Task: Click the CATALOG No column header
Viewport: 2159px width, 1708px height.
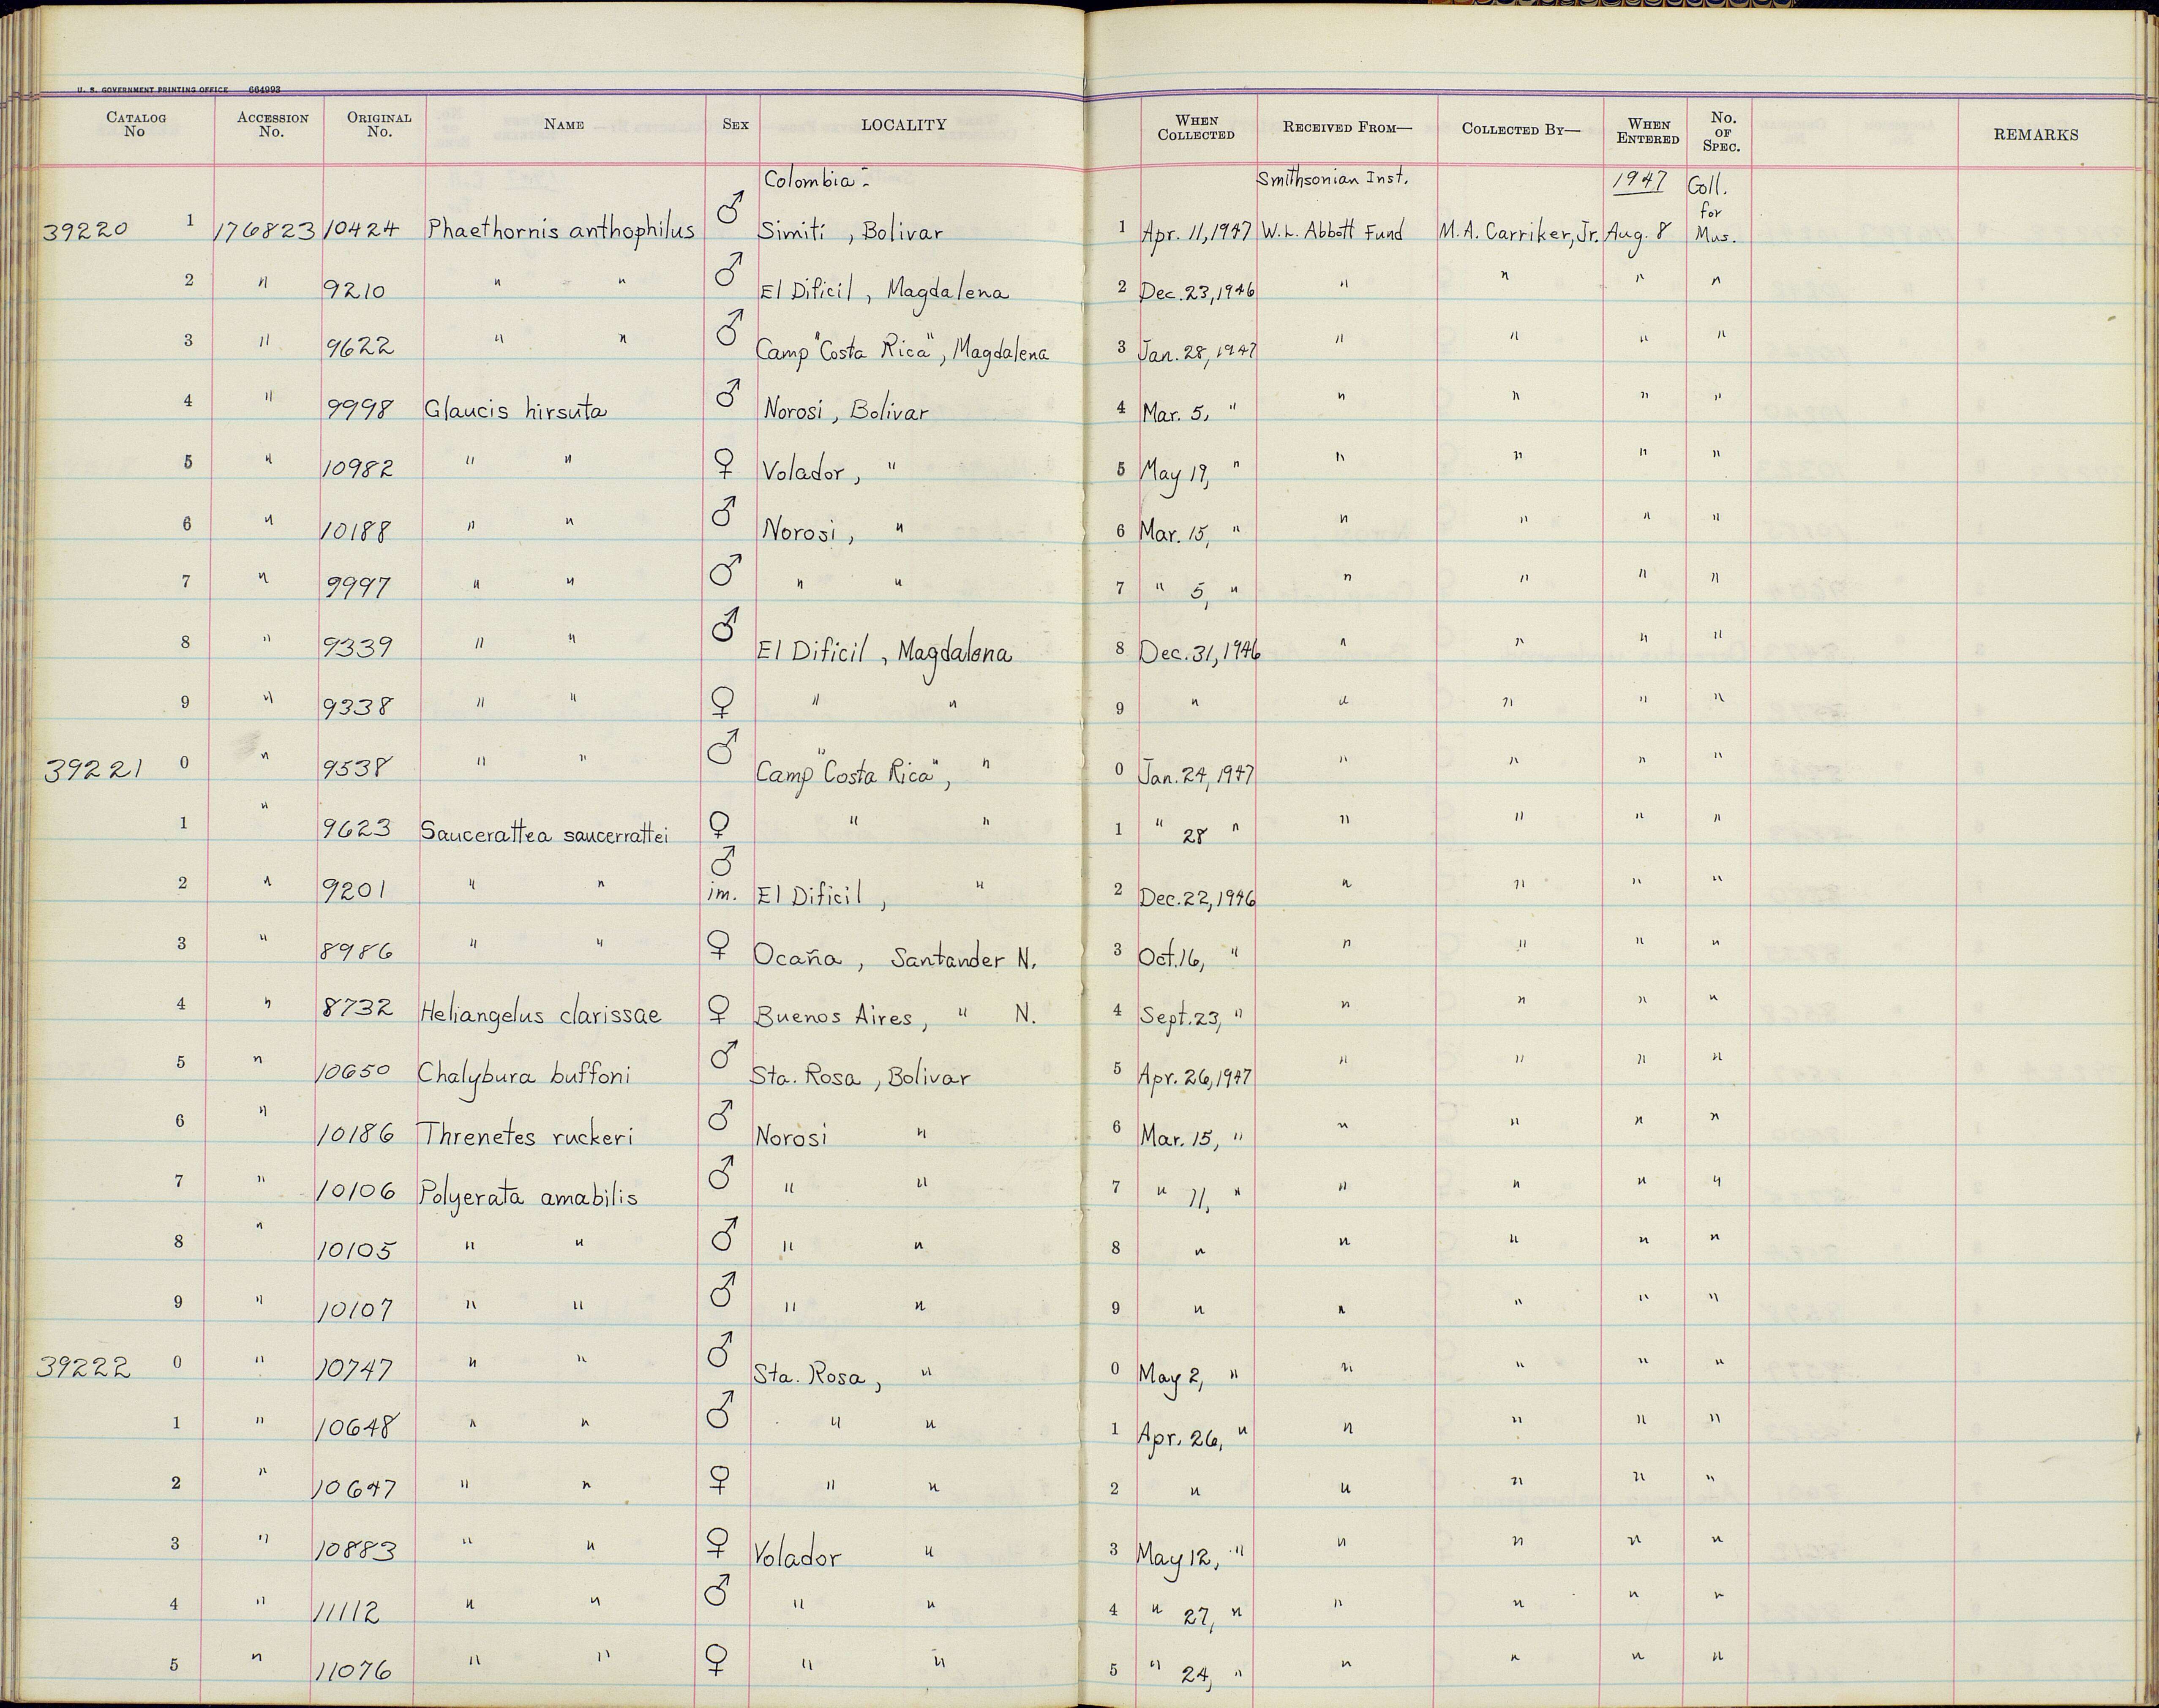Action: [135, 124]
